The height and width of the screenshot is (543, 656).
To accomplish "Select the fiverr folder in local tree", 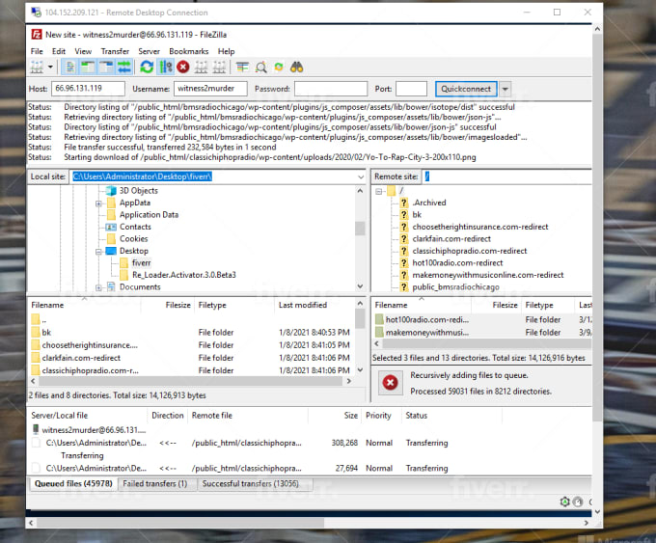I will (x=141, y=262).
